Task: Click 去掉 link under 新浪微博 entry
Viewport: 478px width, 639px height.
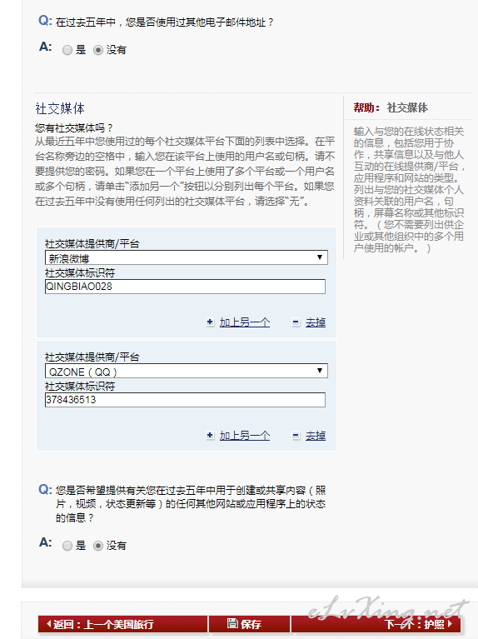Action: click(x=316, y=322)
